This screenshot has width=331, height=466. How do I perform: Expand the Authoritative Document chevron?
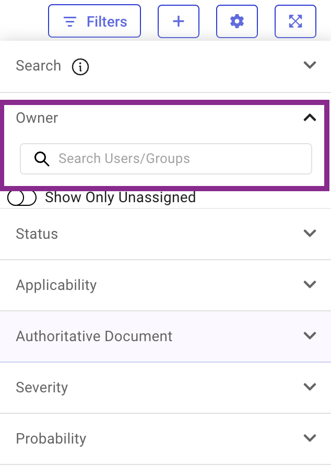point(310,336)
